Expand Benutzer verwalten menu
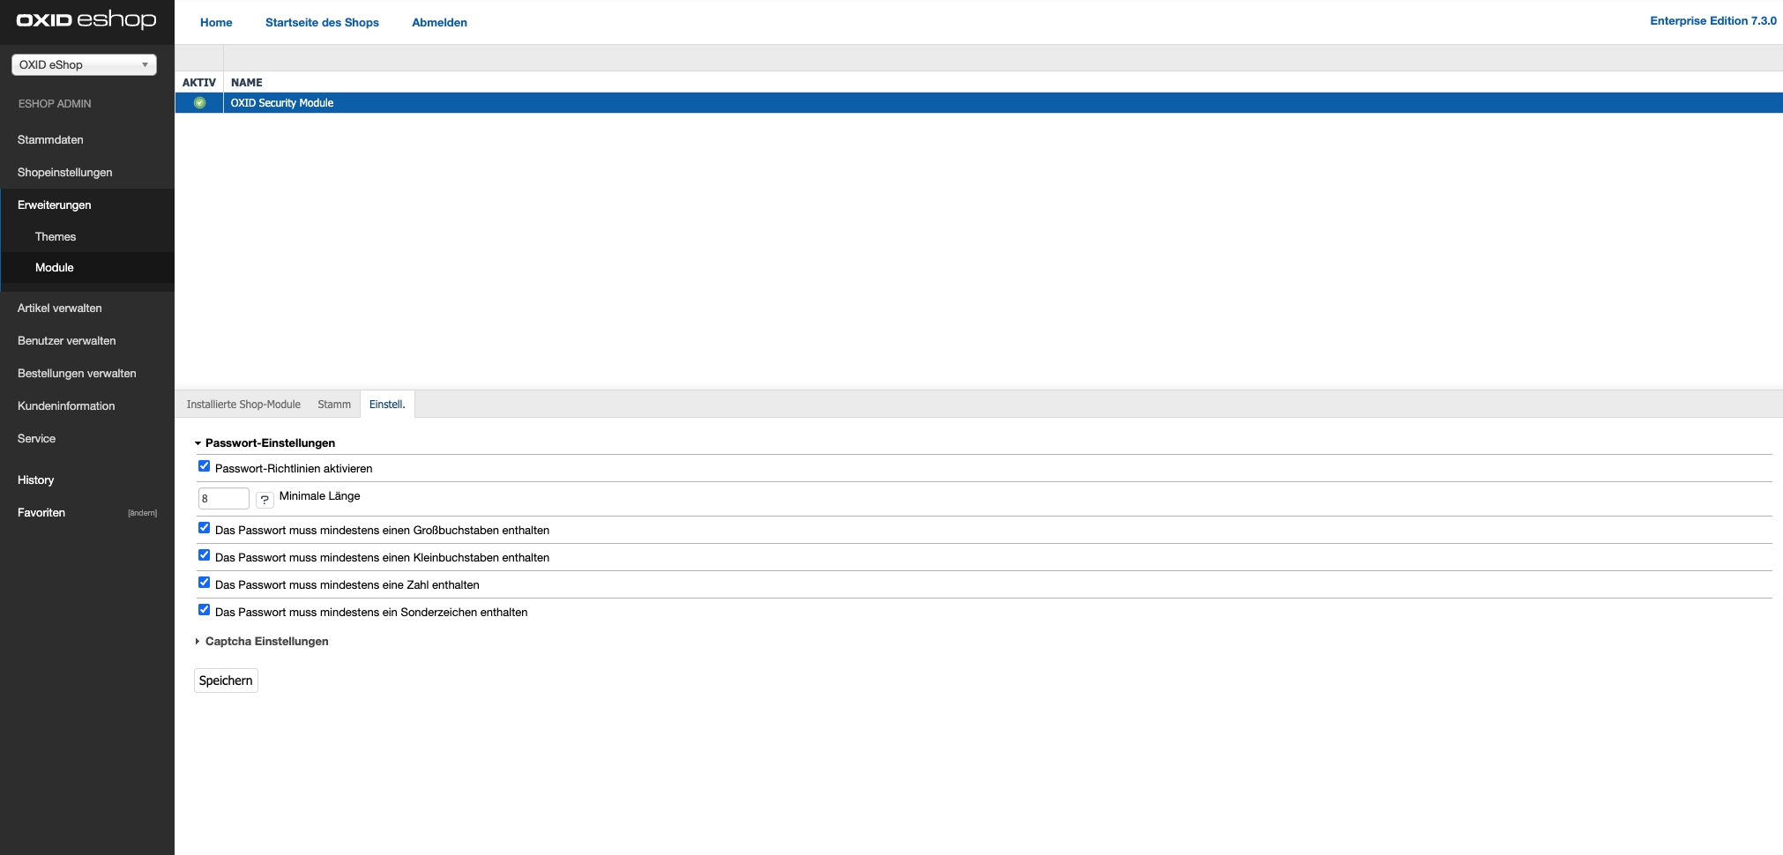1783x855 pixels. click(x=67, y=341)
